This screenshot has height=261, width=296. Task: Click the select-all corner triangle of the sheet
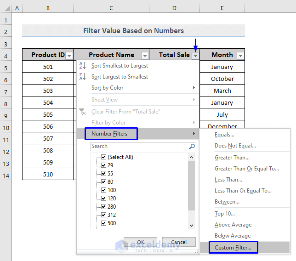point(7,8)
